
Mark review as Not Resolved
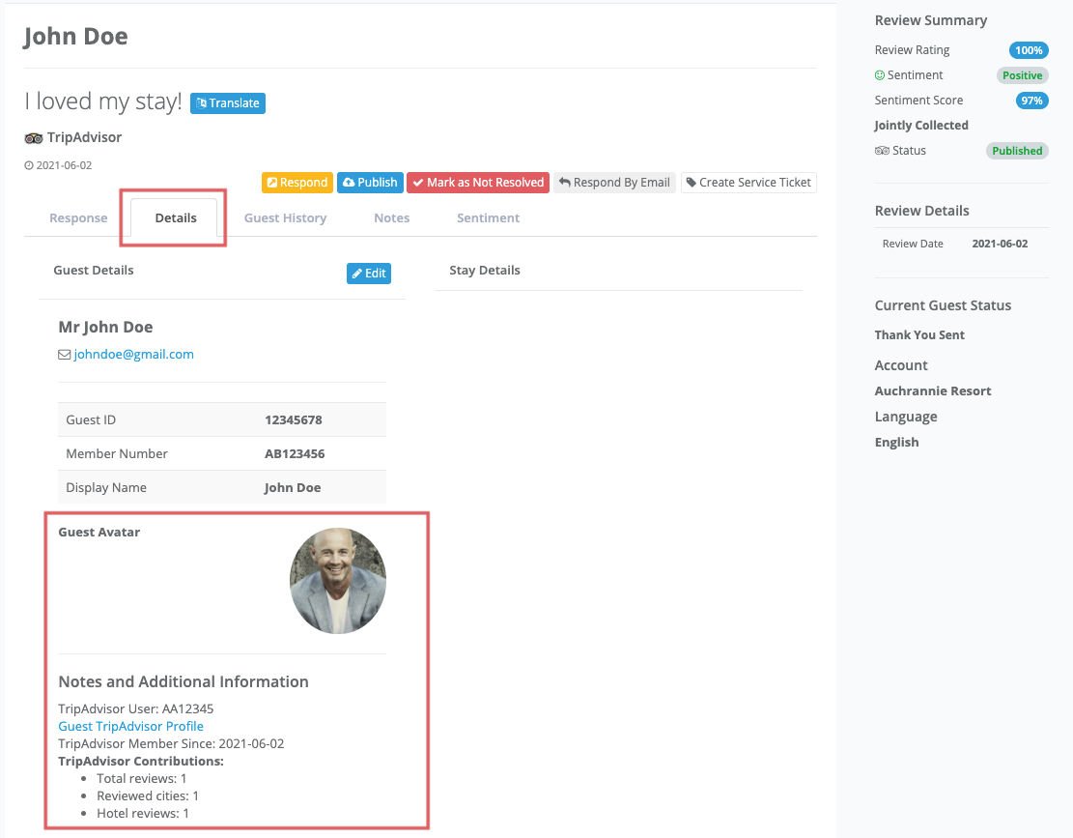click(478, 182)
